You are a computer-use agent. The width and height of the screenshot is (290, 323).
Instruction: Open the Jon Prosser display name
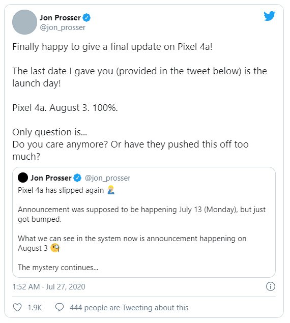(x=60, y=18)
